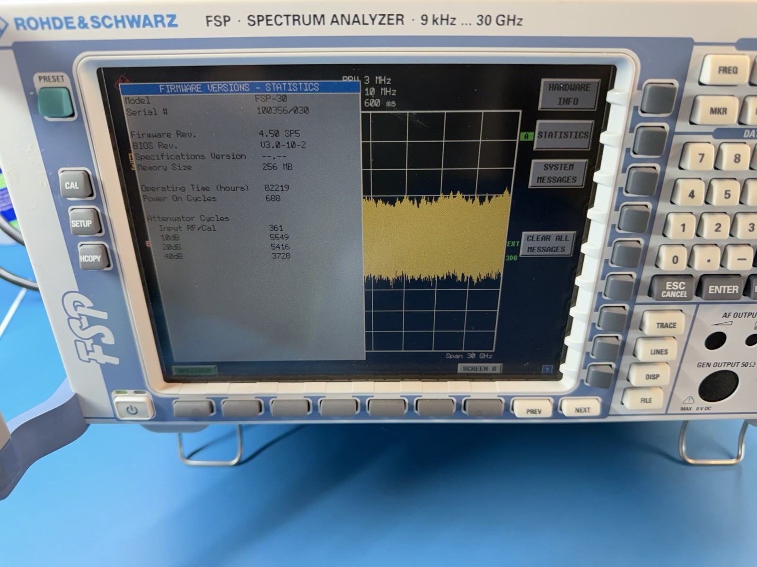Click the FREQ key

point(726,70)
